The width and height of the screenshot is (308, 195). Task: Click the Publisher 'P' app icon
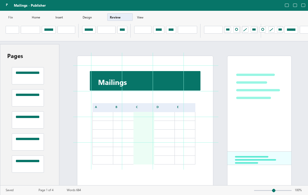pyautogui.click(x=7, y=5)
